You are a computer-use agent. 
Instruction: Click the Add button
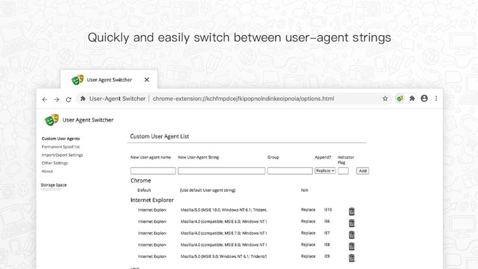(362, 171)
